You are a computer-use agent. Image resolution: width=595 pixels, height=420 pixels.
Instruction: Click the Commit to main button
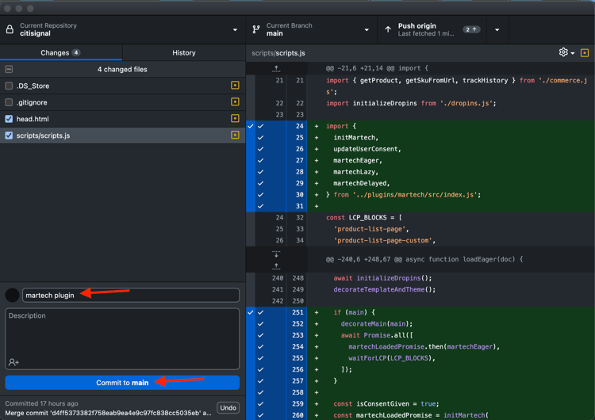point(122,383)
